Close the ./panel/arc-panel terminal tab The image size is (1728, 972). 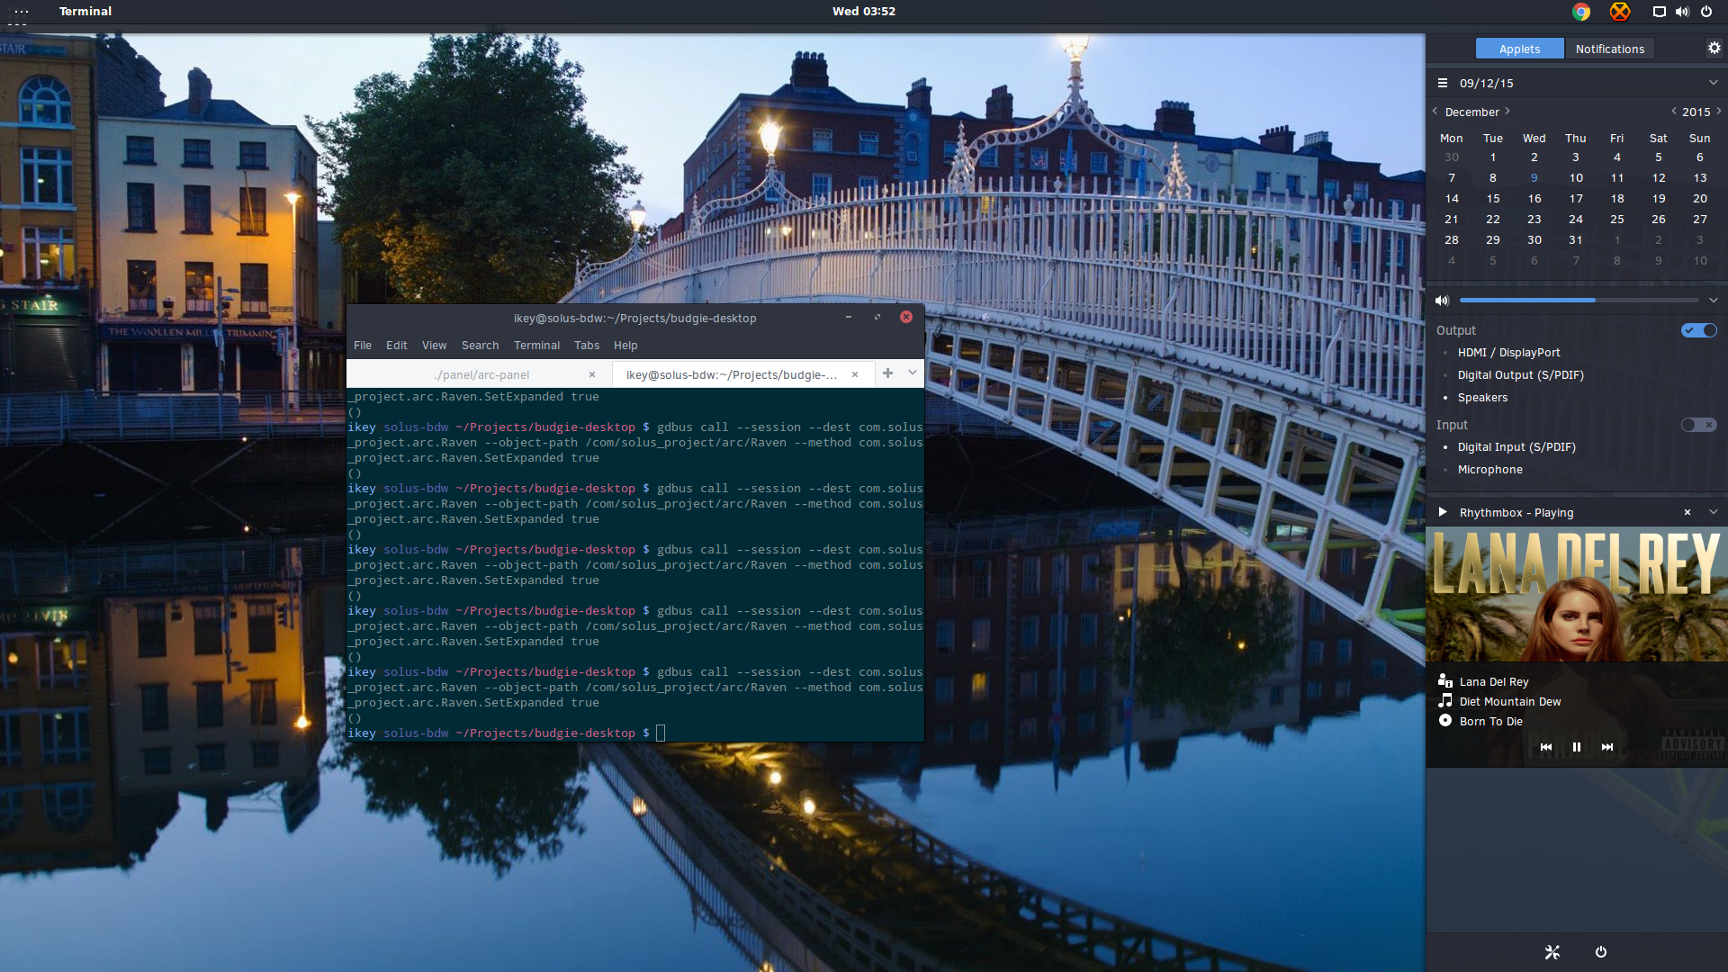point(592,374)
